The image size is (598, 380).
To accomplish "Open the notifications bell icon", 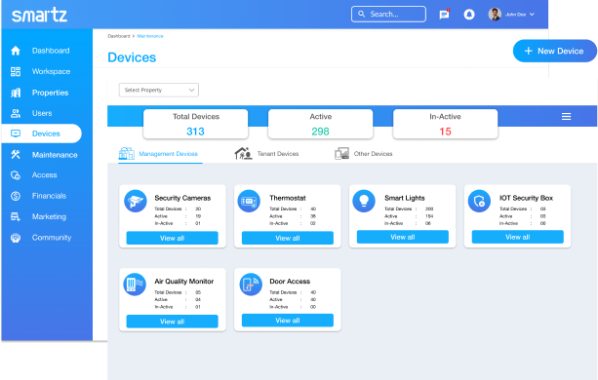I will 469,15.
